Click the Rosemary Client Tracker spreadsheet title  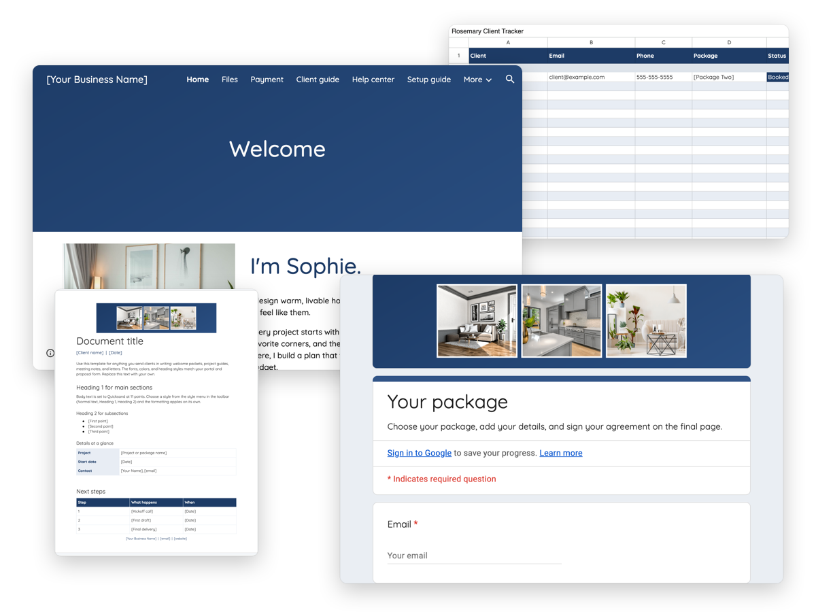[488, 31]
